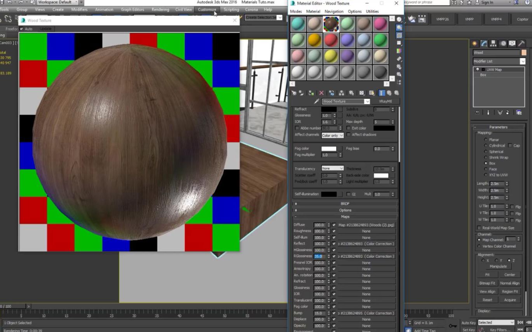Toggle Diffuse map enable checkbox
Image resolution: width=532 pixels, height=332 pixels.
pos(334,225)
